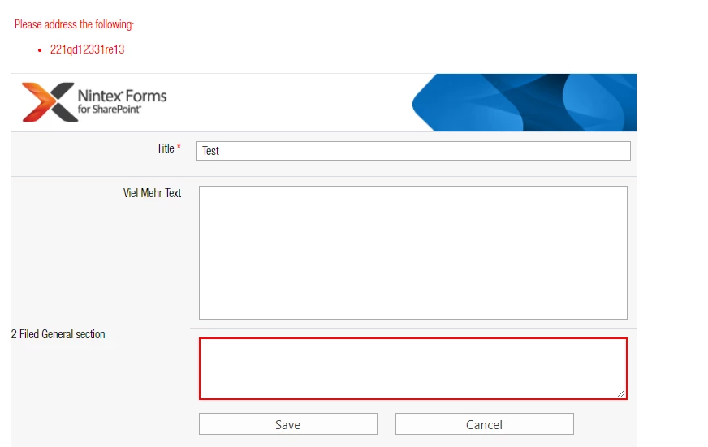Click the red-outlined text area

[x=413, y=368]
